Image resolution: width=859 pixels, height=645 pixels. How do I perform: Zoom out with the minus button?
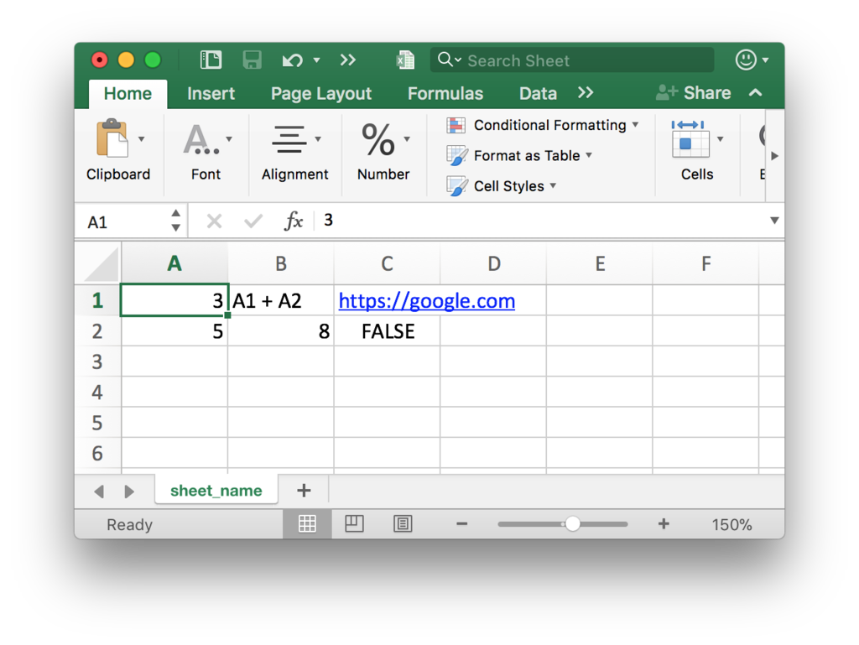pyautogui.click(x=462, y=524)
